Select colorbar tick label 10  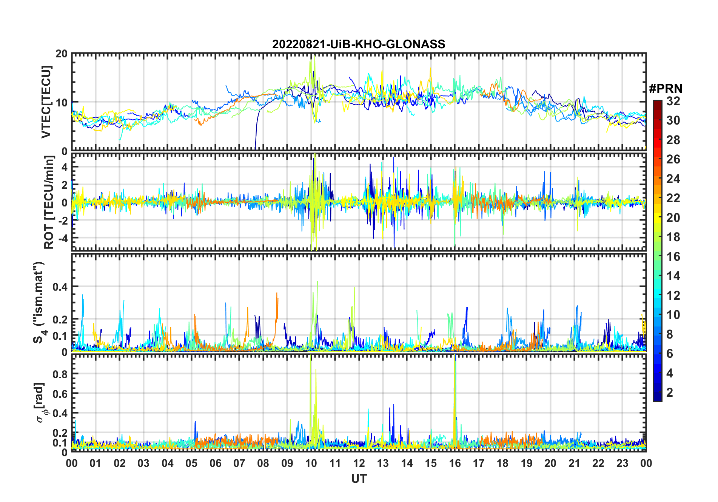[x=673, y=315]
